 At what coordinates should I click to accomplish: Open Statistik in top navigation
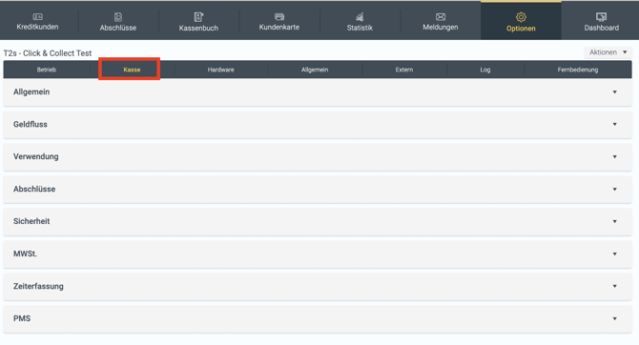360,28
